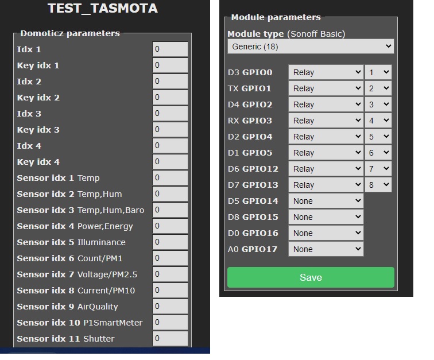
Task: Open the RX GPIO3 function dropdown
Action: click(325, 121)
